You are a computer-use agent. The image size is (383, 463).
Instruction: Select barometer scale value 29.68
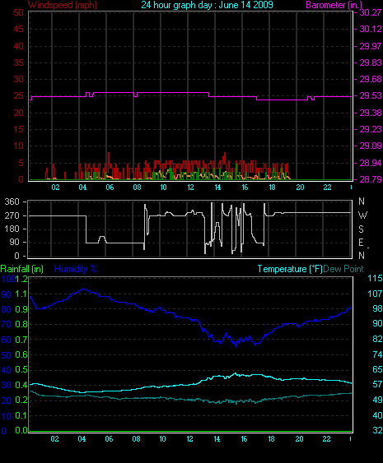(371, 79)
